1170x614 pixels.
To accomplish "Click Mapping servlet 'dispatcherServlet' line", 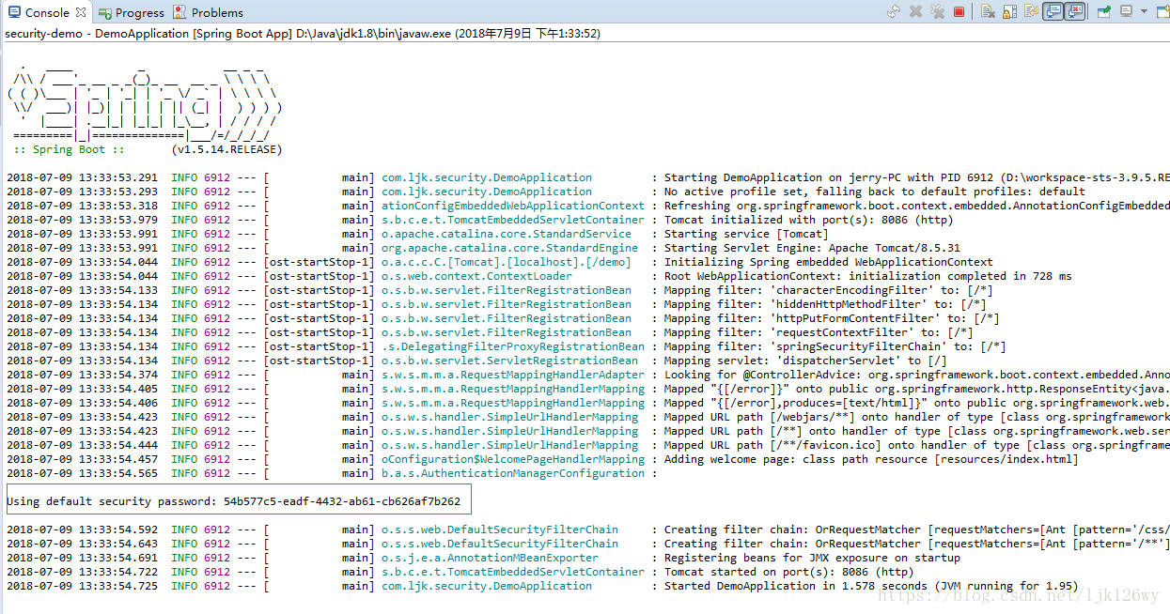I will pos(805,361).
